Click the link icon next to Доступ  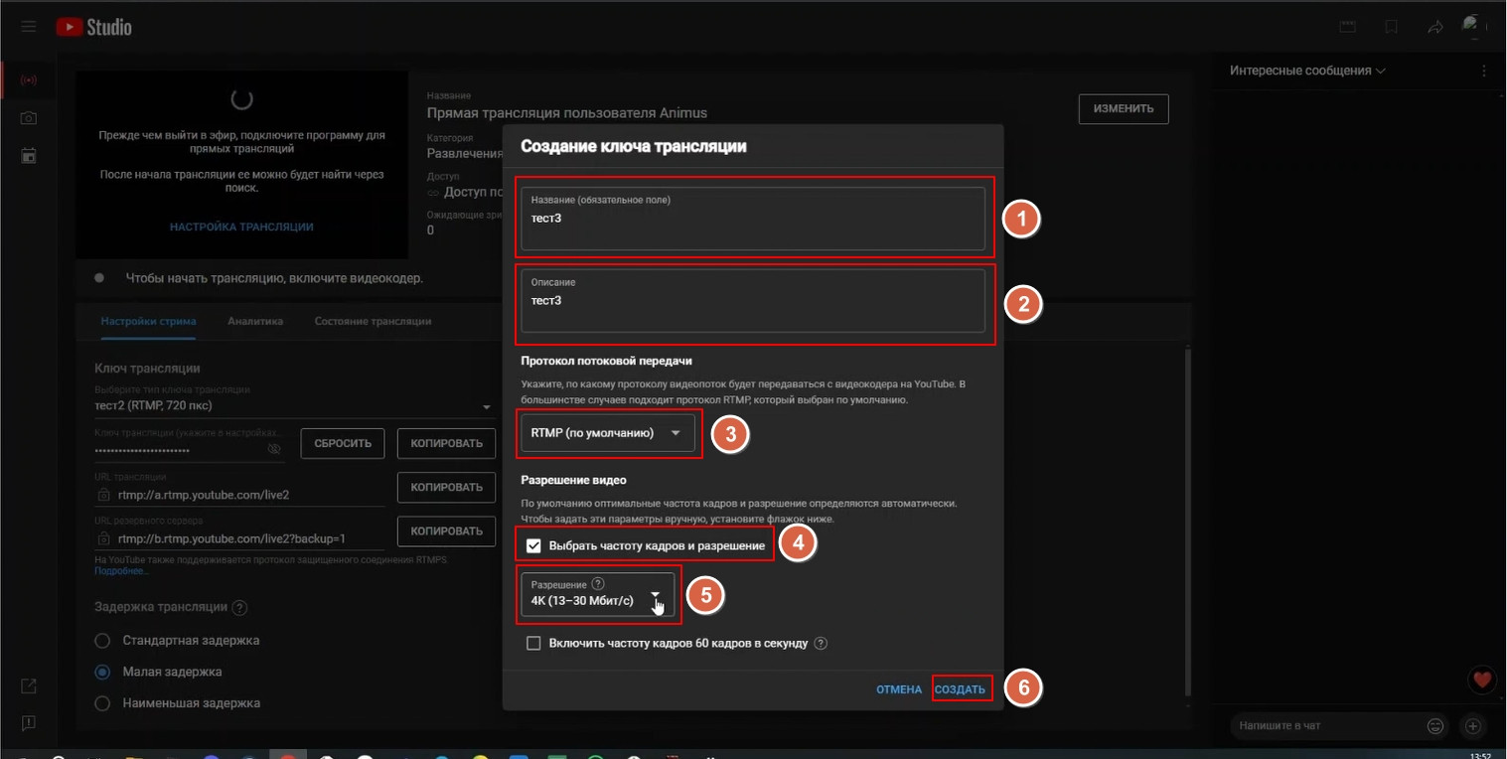click(432, 193)
